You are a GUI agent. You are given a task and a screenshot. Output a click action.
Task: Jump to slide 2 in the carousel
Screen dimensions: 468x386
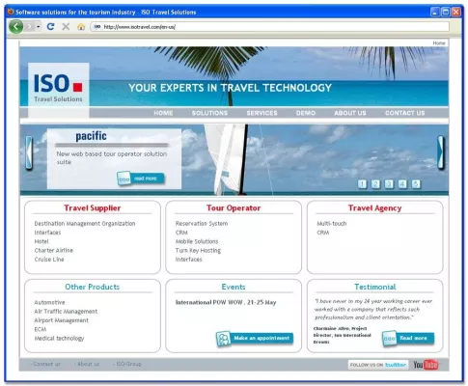coord(375,184)
